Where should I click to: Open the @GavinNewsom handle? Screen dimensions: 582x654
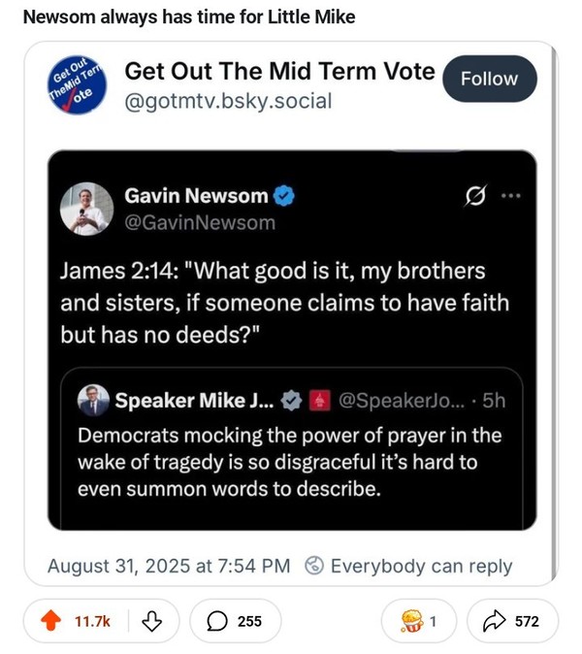coord(200,222)
